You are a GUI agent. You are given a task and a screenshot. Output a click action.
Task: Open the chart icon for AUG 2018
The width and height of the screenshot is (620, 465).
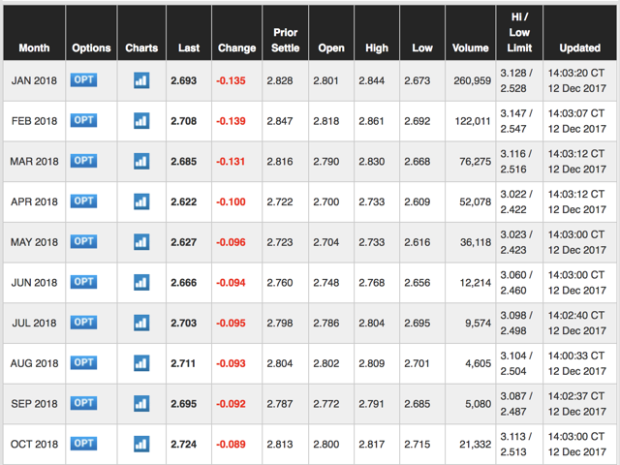(x=141, y=363)
